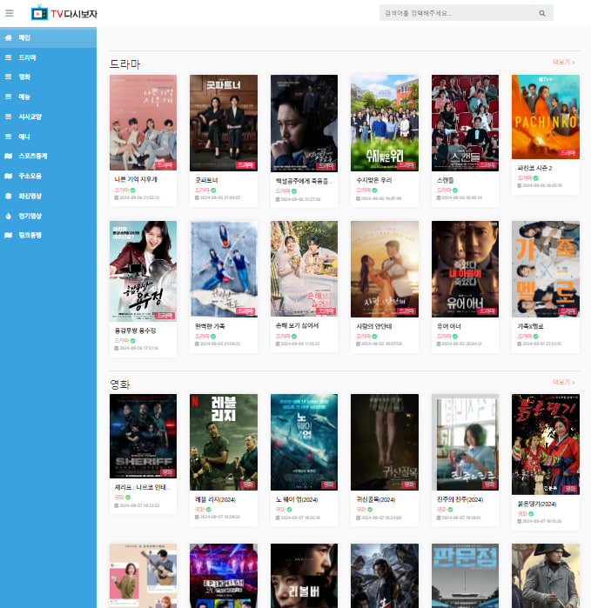The height and width of the screenshot is (608, 591).
Task: Click stack icon next to 최신영상
Action: coord(8,196)
